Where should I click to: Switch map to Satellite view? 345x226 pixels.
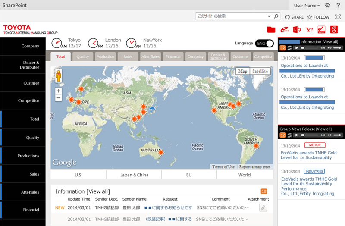pos(260,71)
